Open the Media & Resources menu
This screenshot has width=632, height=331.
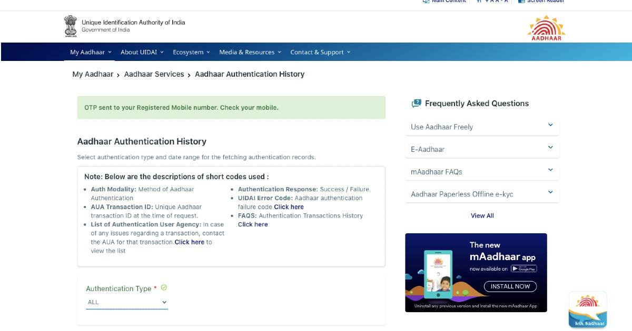click(x=250, y=52)
